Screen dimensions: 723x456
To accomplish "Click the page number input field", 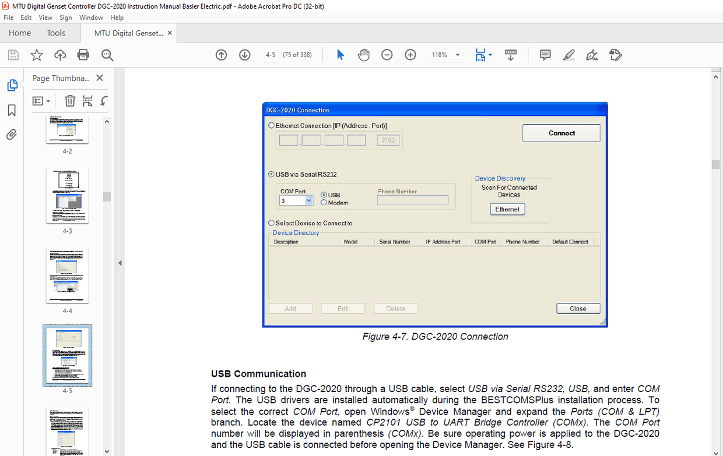I will click(270, 55).
